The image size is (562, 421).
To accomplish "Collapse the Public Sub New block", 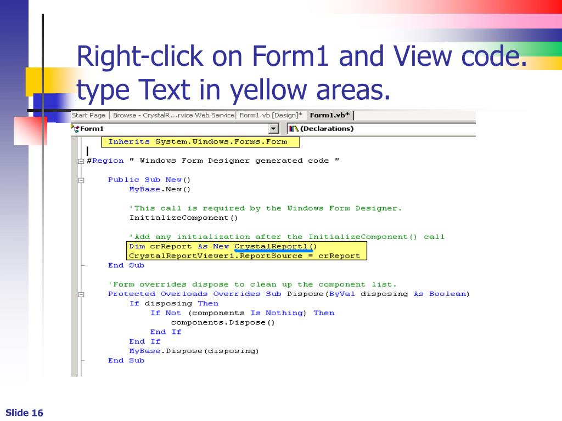I will [x=81, y=180].
